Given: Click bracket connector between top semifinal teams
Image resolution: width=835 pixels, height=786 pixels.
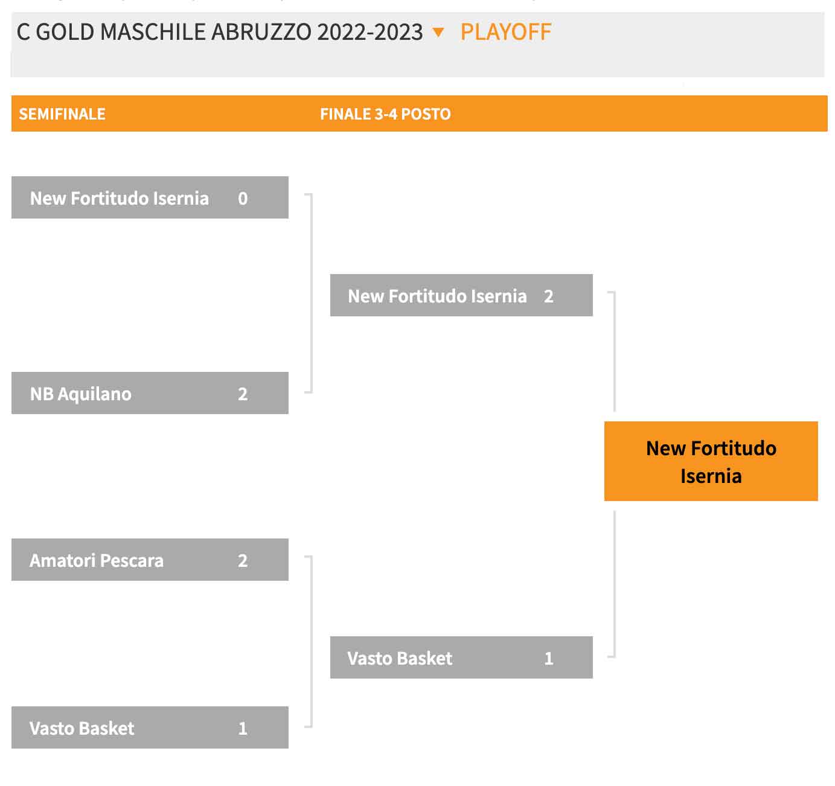Looking at the screenshot, I should click(309, 293).
